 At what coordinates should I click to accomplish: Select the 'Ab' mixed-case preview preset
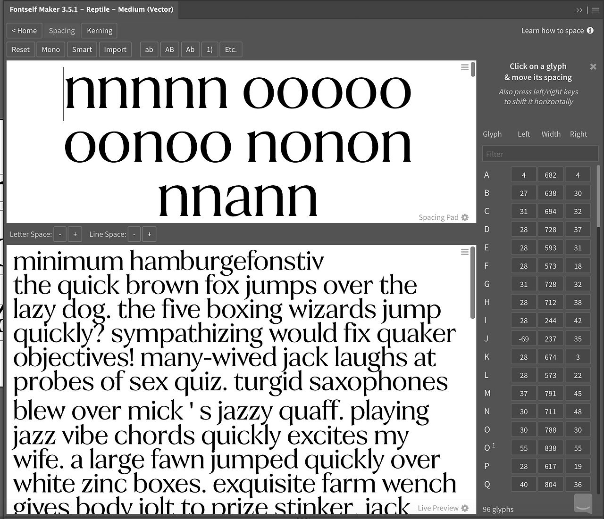click(x=190, y=49)
